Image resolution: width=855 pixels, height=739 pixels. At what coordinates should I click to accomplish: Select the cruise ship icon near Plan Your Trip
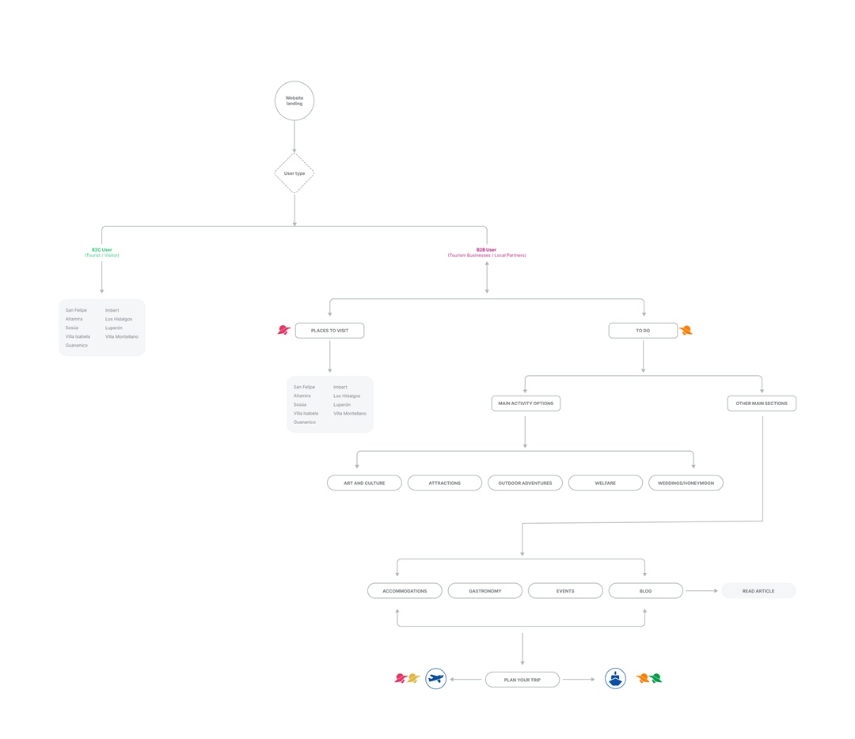pyautogui.click(x=616, y=679)
